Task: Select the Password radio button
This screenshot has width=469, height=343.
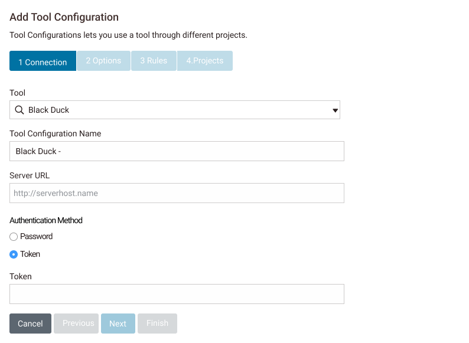Action: click(x=14, y=237)
